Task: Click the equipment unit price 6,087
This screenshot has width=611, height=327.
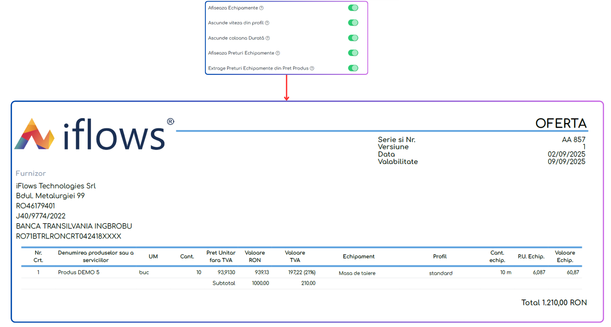Action: 539,272
